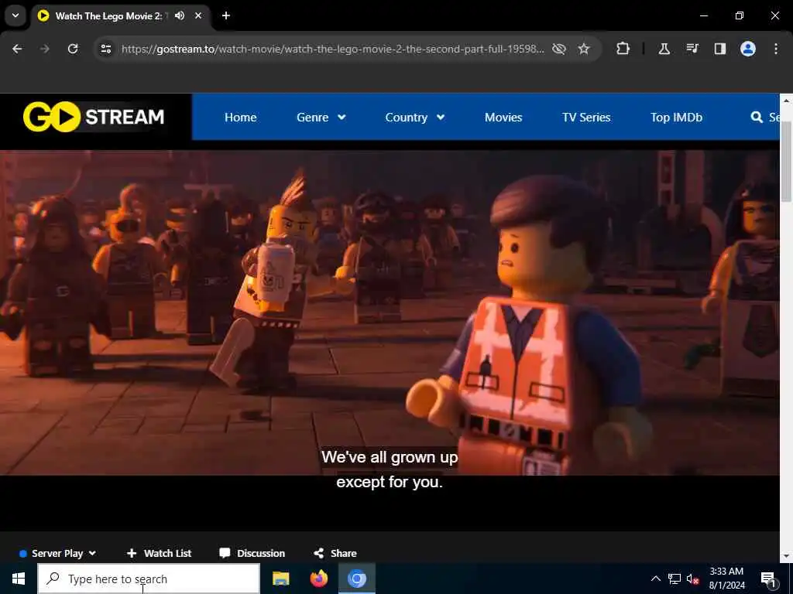Reload the page with the refresh icon
Image resolution: width=793 pixels, height=594 pixels.
pyautogui.click(x=73, y=49)
